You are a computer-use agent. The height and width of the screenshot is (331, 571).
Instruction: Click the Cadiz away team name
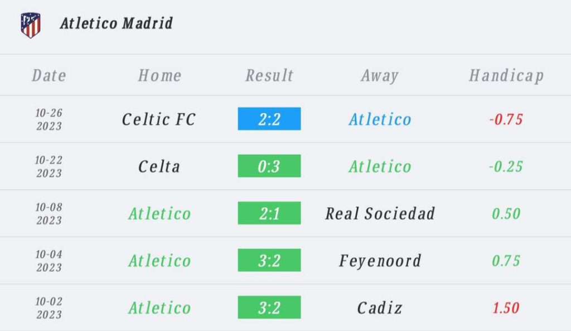click(x=380, y=308)
